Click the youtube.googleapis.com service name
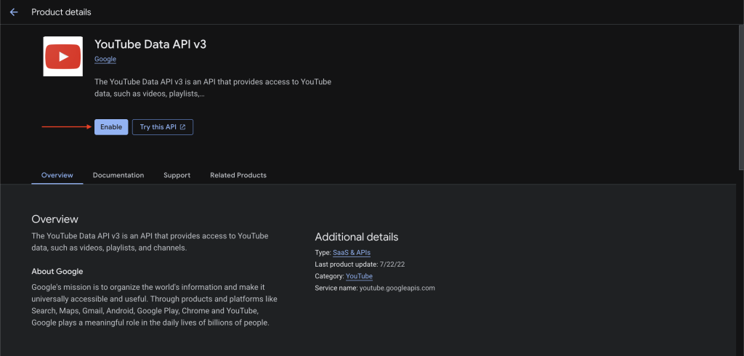This screenshot has width=744, height=356. pos(397,288)
